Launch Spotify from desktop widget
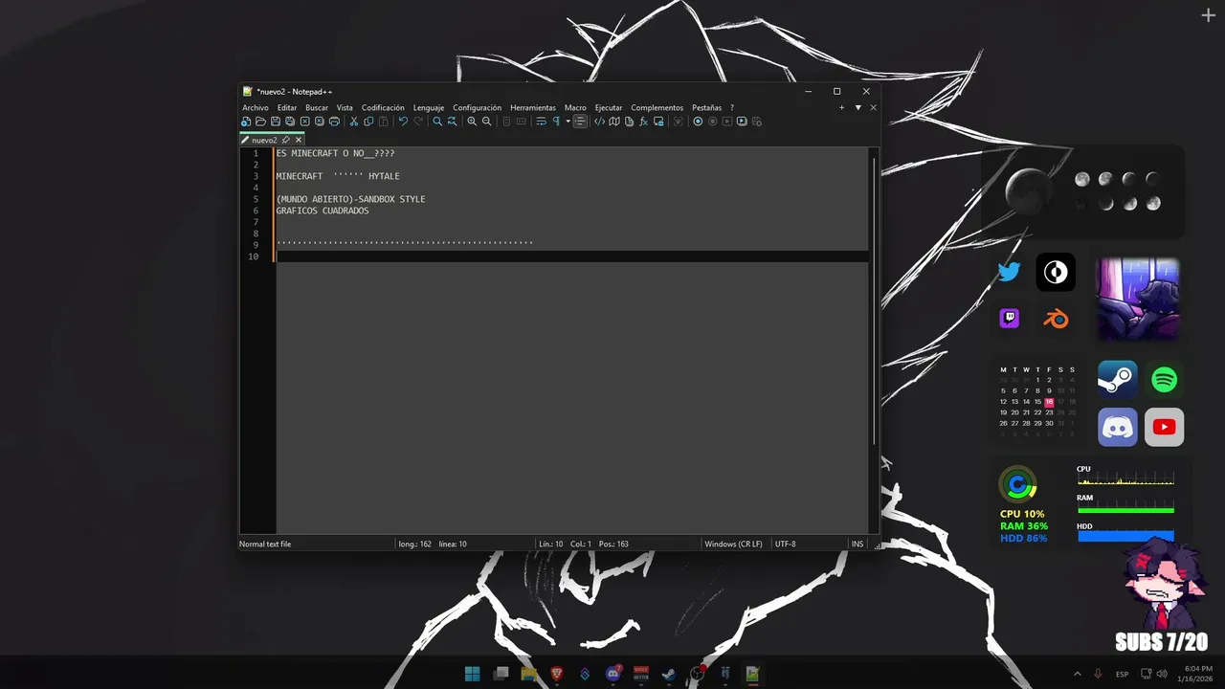1225x689 pixels. (1164, 380)
